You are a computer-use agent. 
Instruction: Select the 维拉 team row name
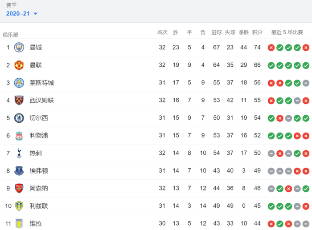tap(36, 223)
